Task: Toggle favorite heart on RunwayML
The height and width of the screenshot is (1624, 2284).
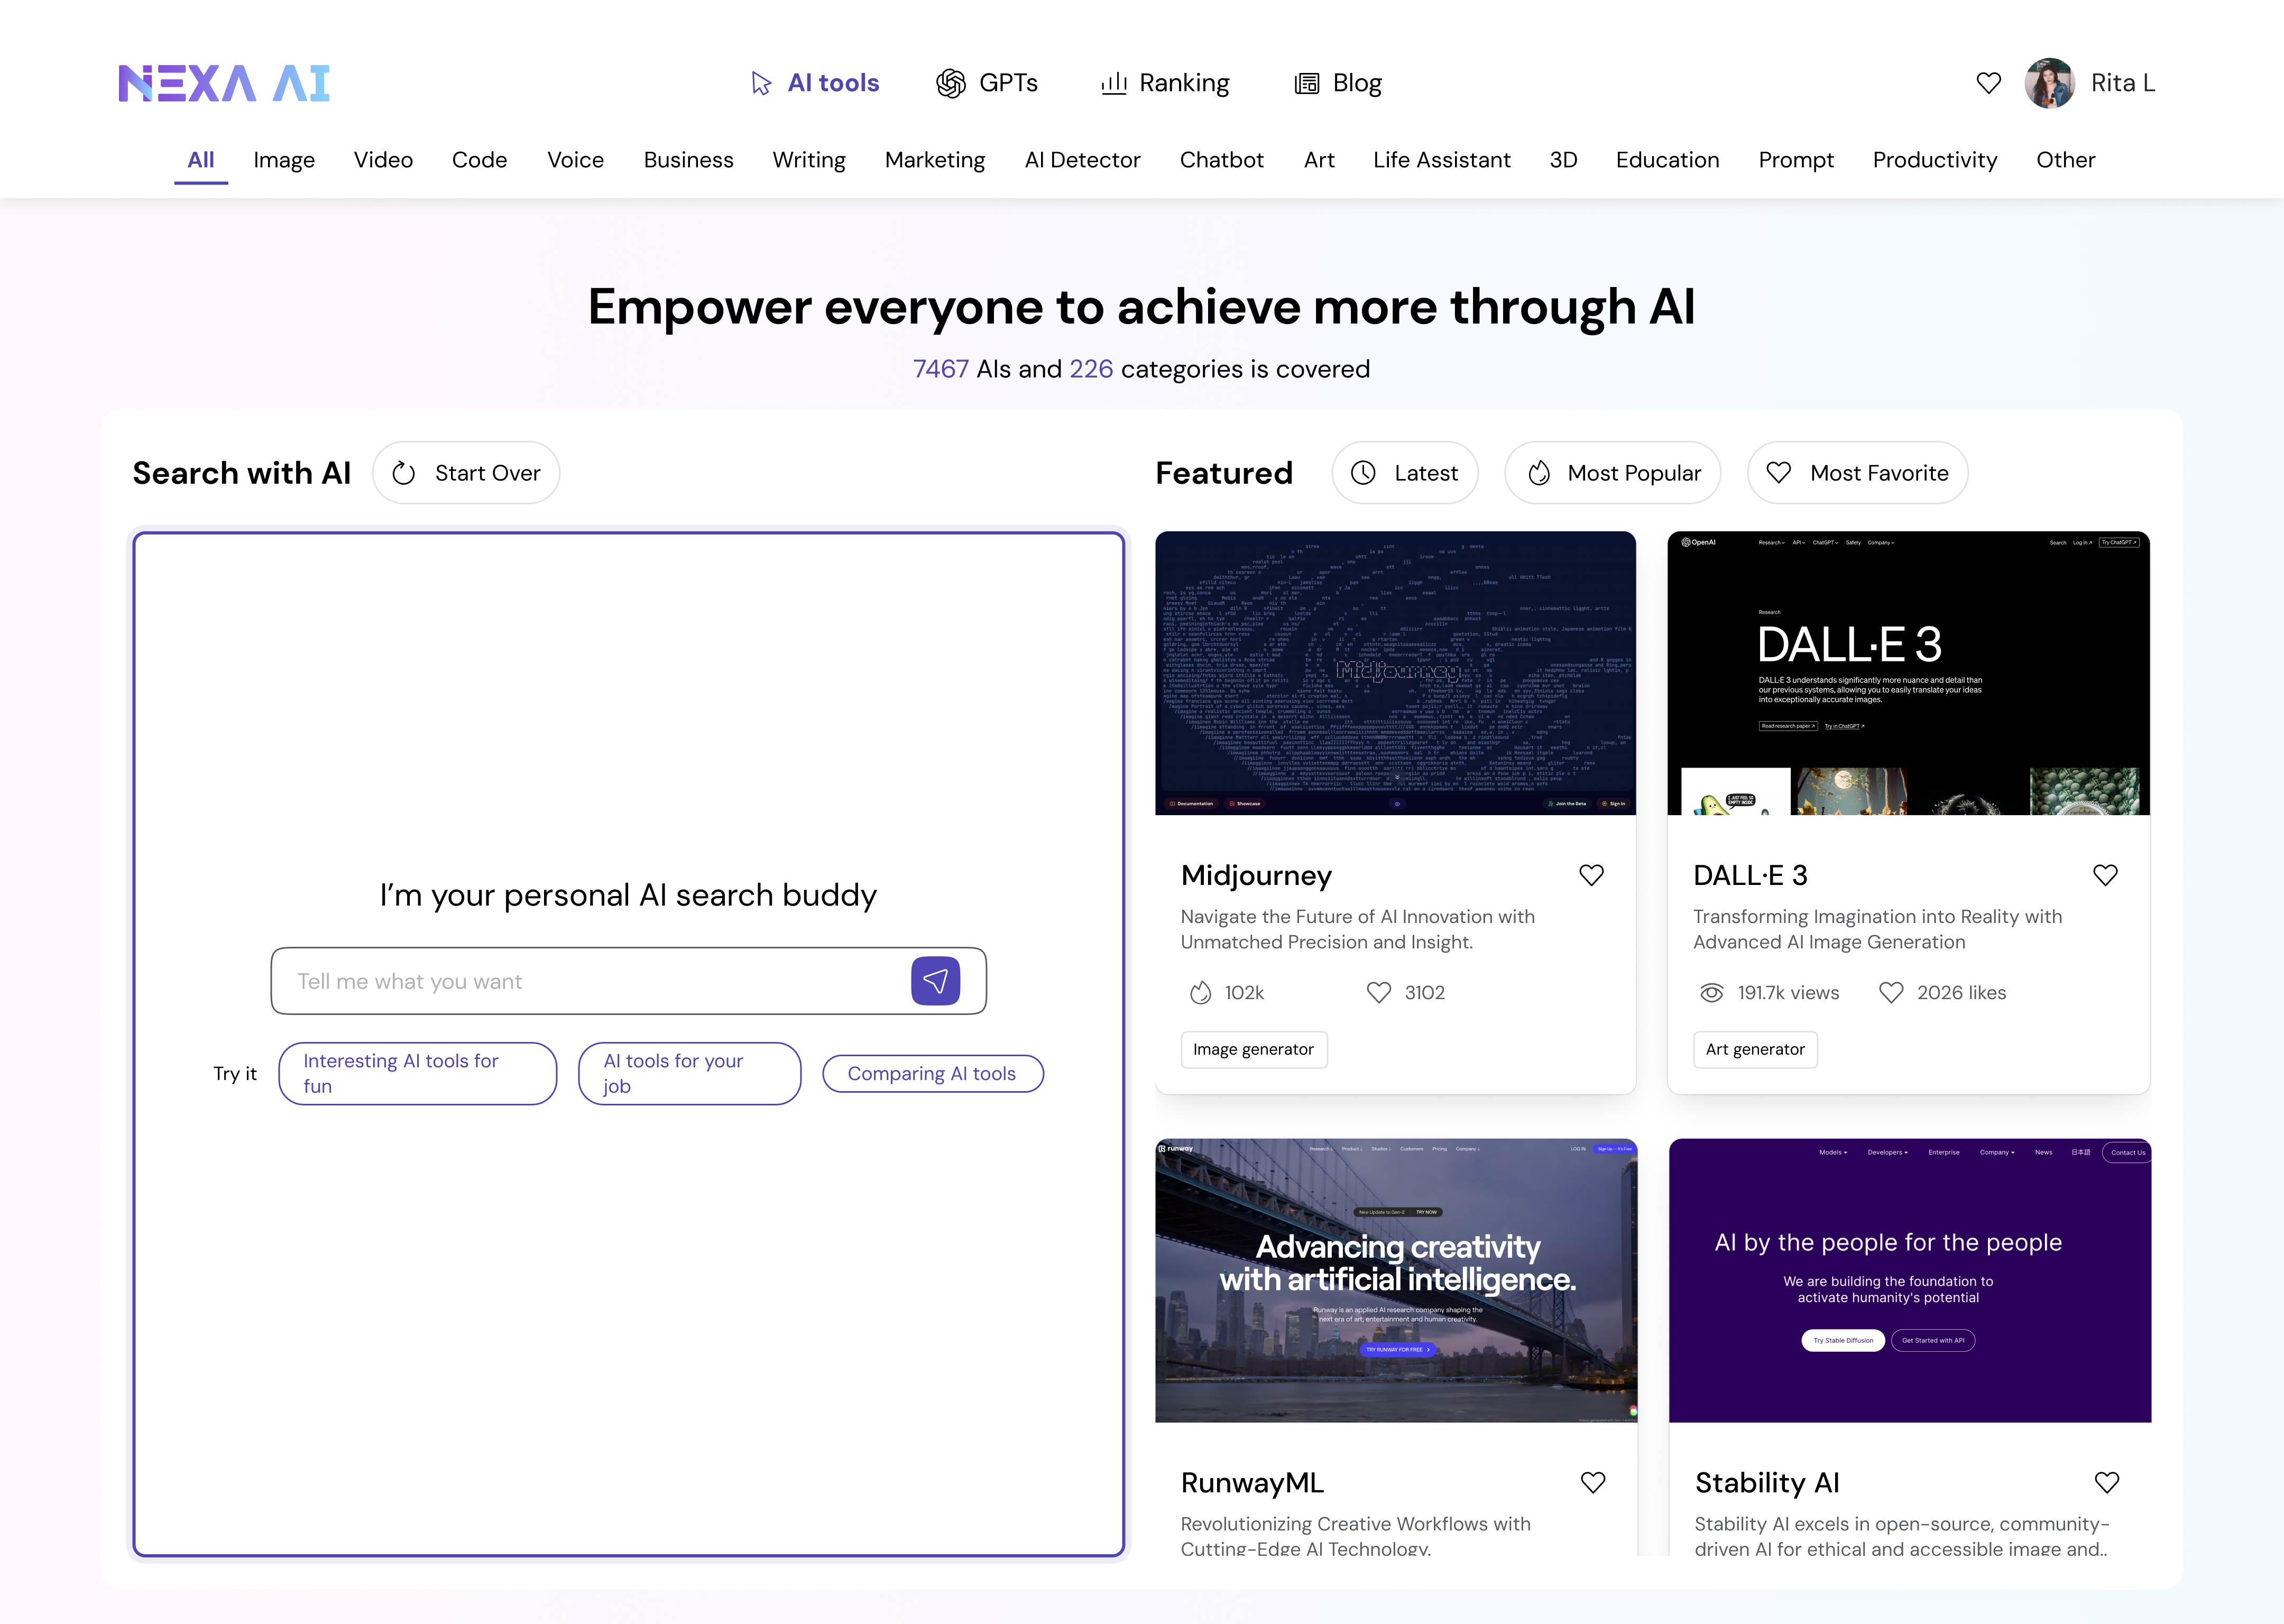Action: click(1592, 1482)
